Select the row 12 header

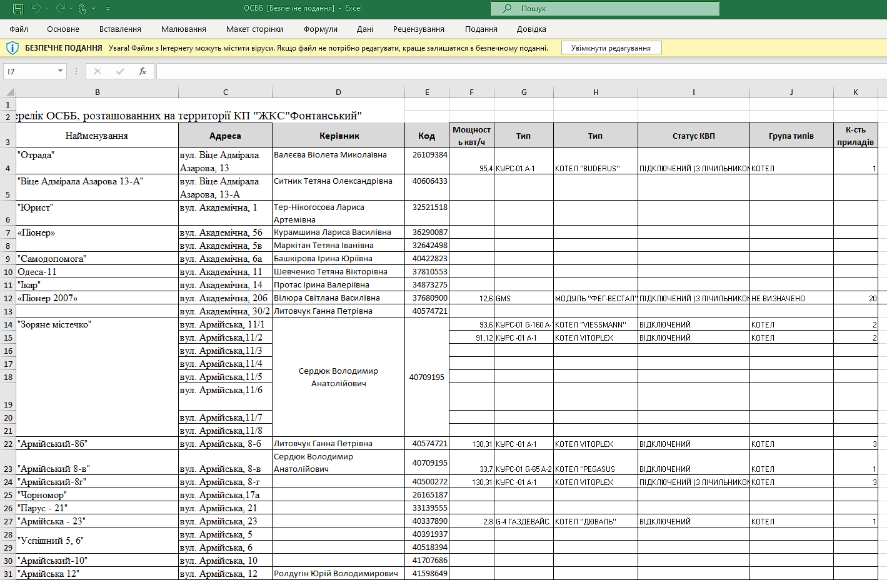pos(8,298)
